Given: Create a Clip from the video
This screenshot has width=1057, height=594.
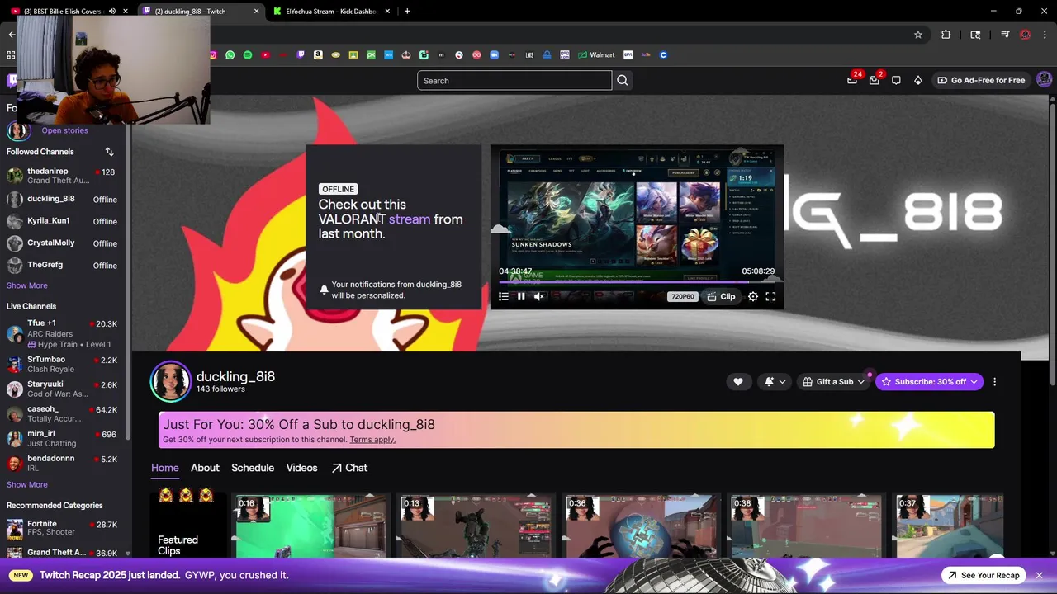Looking at the screenshot, I should [x=721, y=297].
